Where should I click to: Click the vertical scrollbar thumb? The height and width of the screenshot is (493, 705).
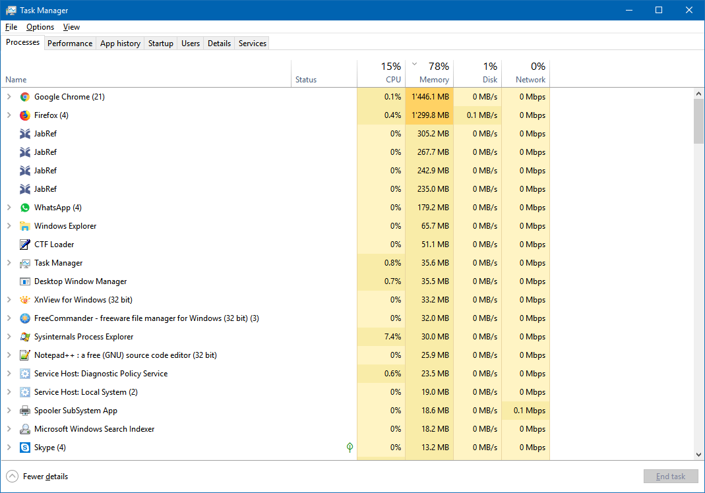[698, 121]
